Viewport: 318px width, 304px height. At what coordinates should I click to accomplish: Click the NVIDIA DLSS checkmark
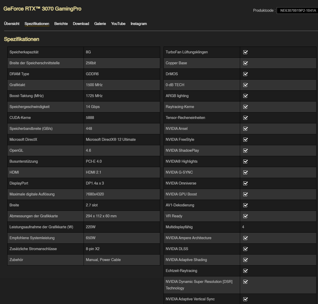point(246,249)
